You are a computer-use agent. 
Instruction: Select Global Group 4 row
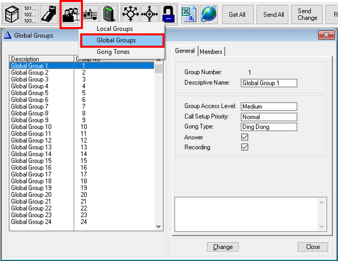click(x=82, y=86)
